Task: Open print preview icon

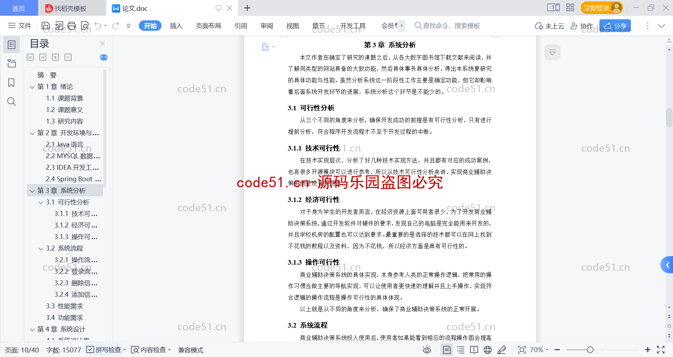Action: point(85,26)
